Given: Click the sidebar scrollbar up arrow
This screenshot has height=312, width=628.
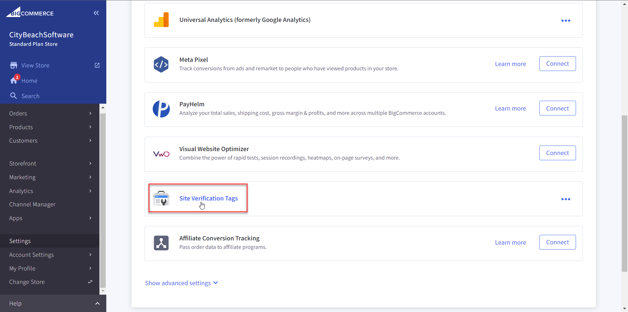Looking at the screenshot, I should (x=103, y=107).
